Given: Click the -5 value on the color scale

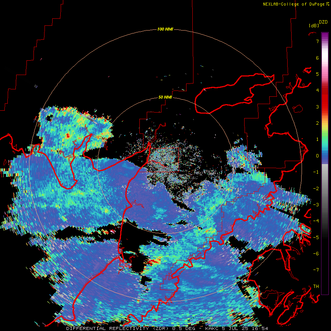Looking at the screenshot, I should pyautogui.click(x=316, y=238).
